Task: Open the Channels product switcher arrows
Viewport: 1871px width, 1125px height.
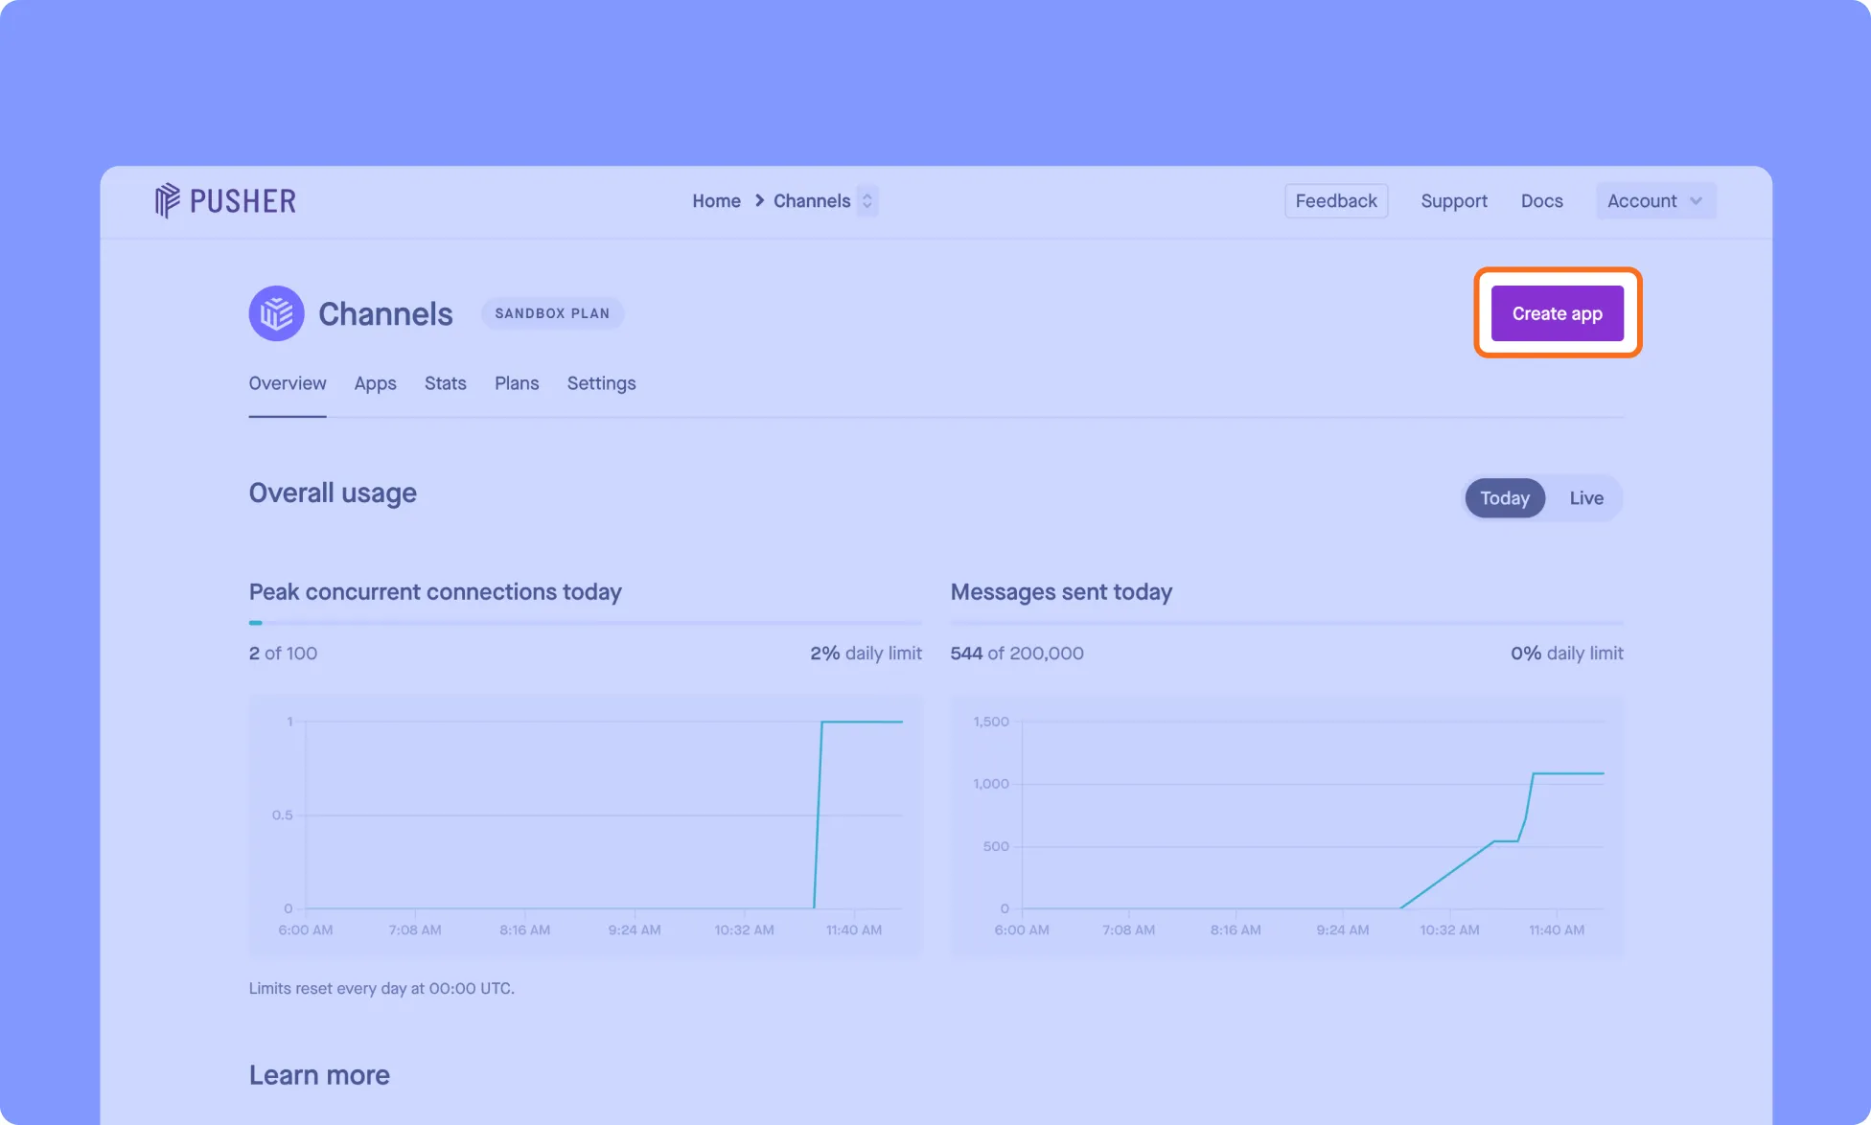Action: pyautogui.click(x=867, y=201)
